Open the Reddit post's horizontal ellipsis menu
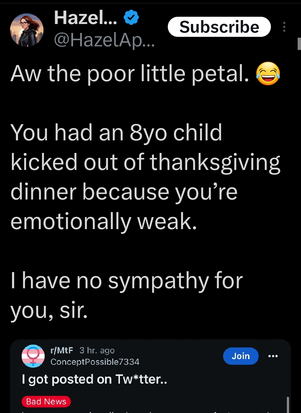This screenshot has height=413, width=301. (x=273, y=356)
